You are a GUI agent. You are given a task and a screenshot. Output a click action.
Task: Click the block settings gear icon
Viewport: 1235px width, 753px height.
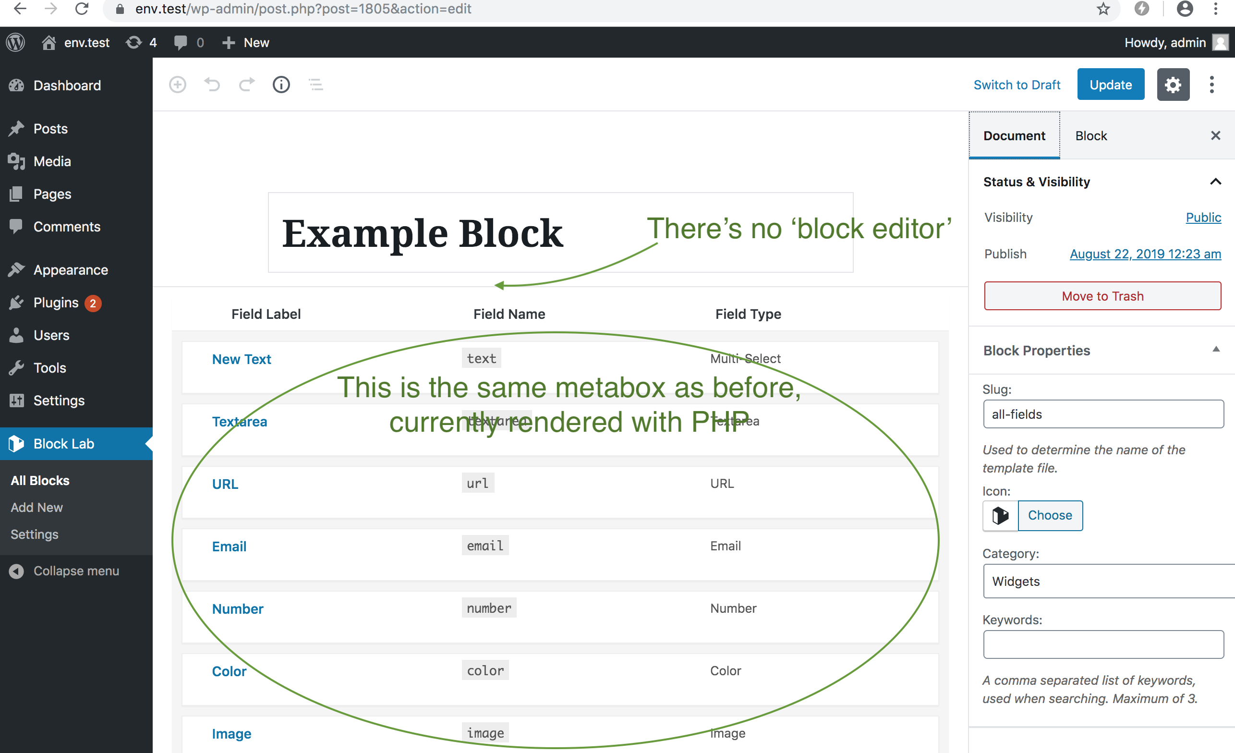(1173, 84)
